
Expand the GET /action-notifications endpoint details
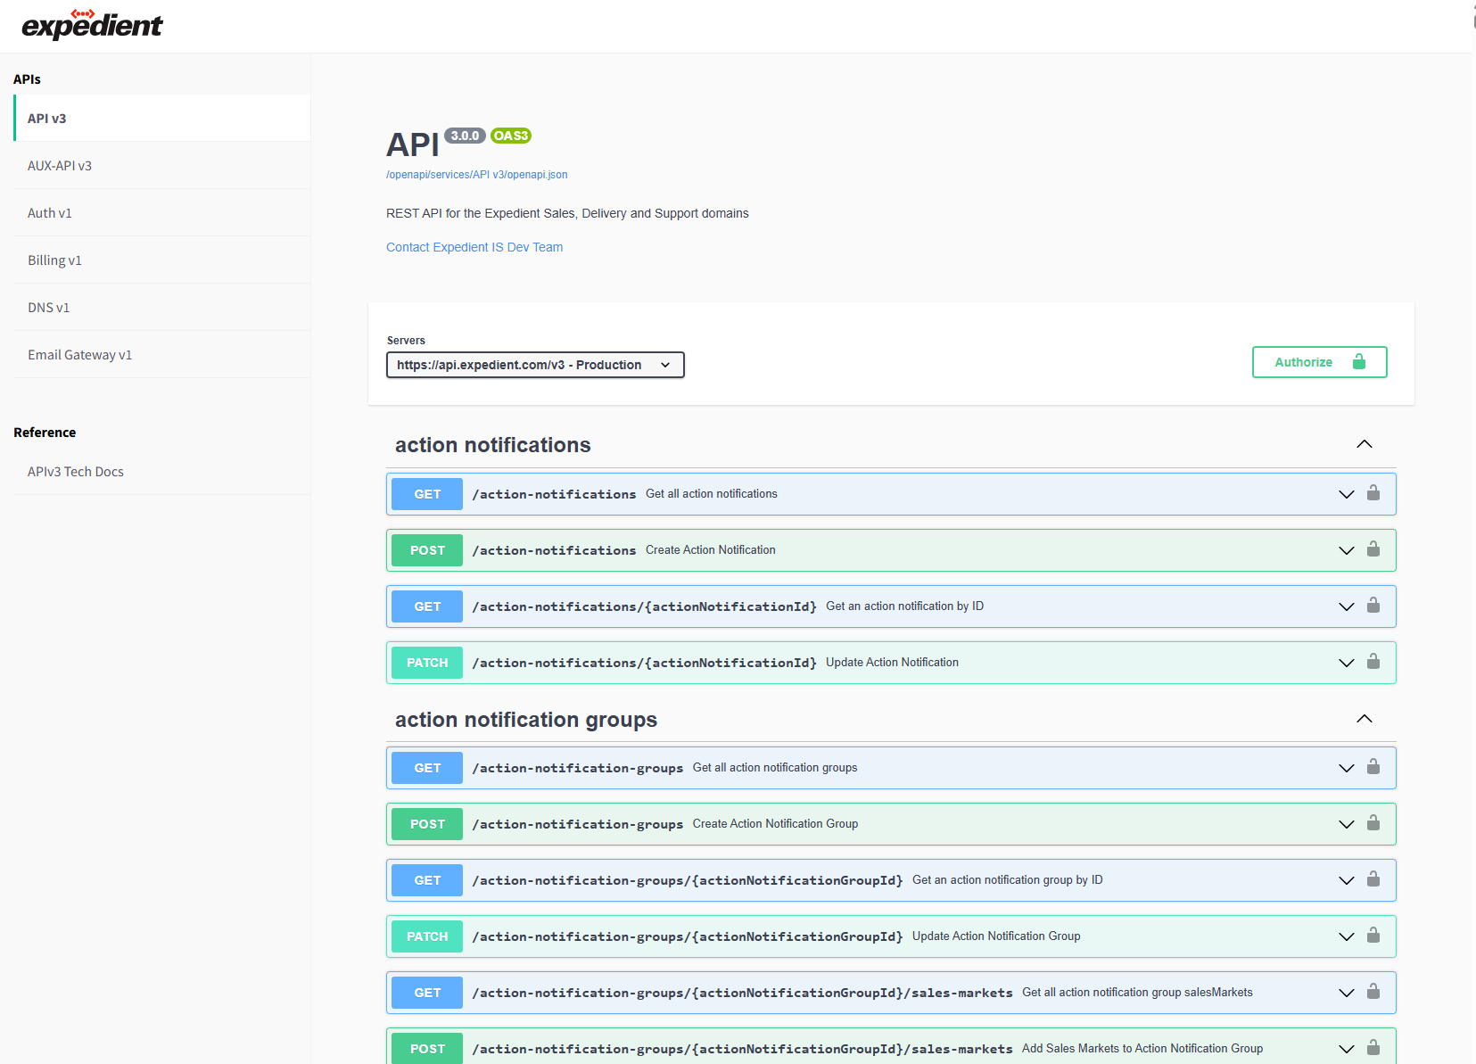pos(1346,493)
